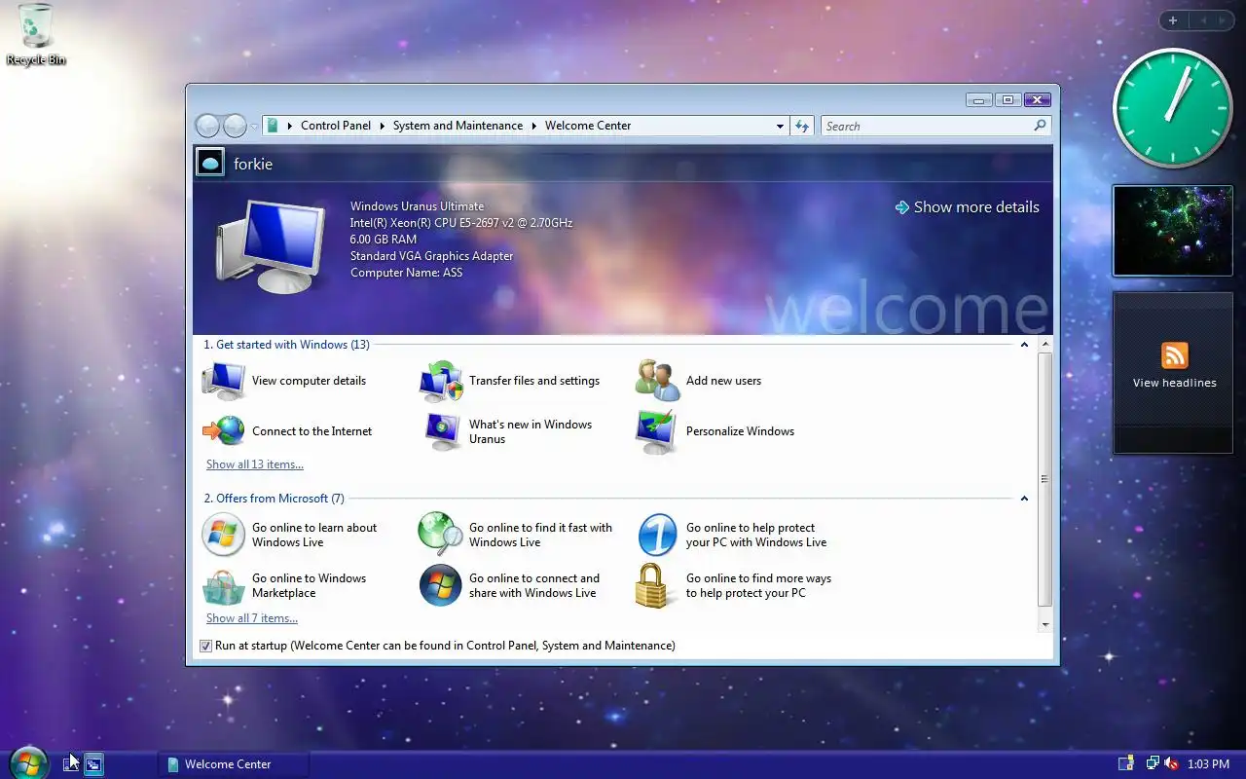Click the analog clock gadget
The image size is (1246, 779).
1173,108
